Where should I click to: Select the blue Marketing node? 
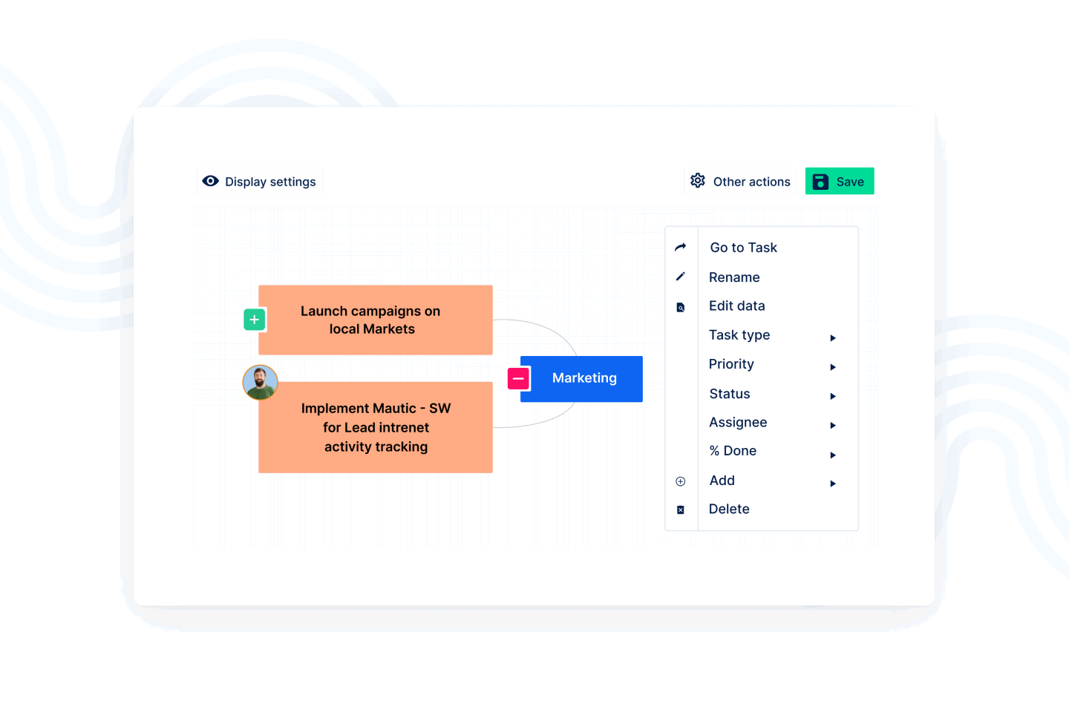point(585,379)
